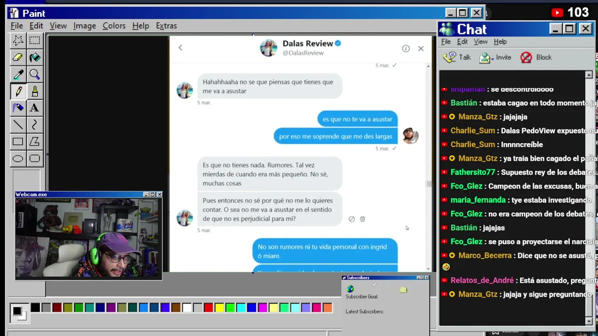Select the Rectangle shape tool
The image size is (598, 336).
click(x=18, y=141)
